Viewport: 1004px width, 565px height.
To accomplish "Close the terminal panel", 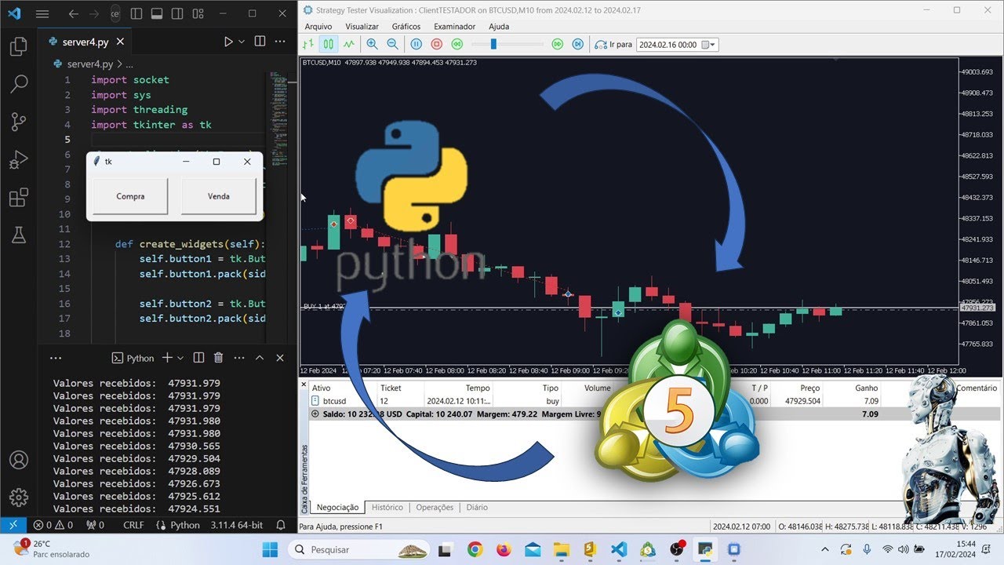I will coord(280,358).
